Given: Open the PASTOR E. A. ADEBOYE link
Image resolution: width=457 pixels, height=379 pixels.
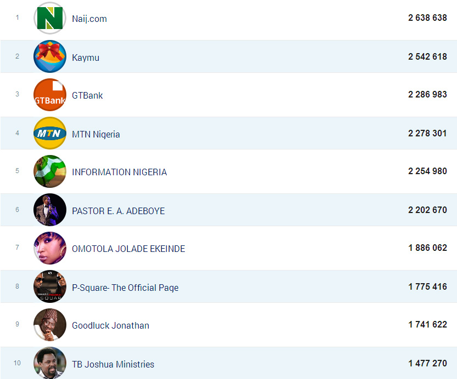Looking at the screenshot, I should pyautogui.click(x=118, y=211).
